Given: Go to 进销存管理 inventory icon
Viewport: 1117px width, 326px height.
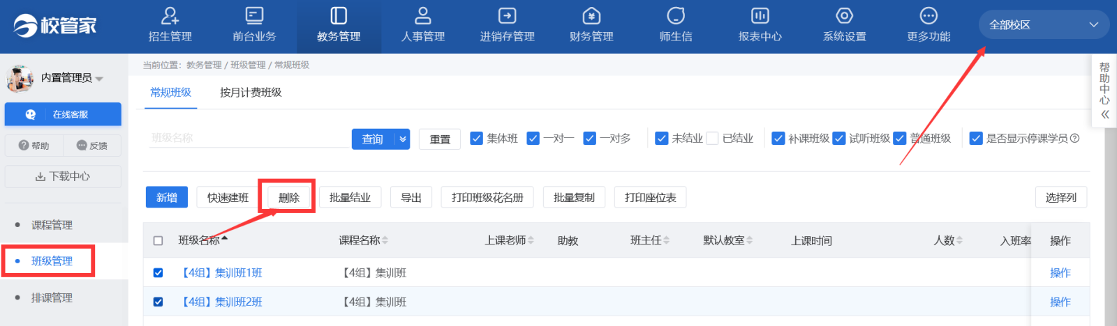Looking at the screenshot, I should coord(507,16).
